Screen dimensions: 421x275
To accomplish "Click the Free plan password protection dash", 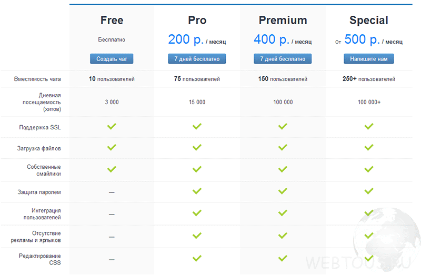I will (x=112, y=192).
